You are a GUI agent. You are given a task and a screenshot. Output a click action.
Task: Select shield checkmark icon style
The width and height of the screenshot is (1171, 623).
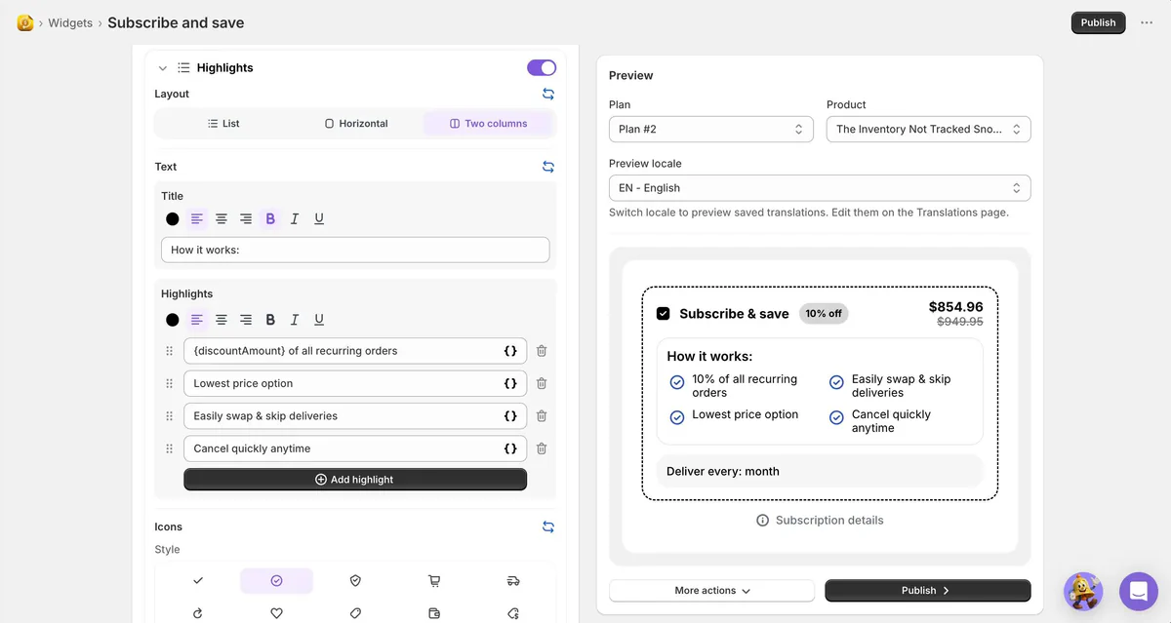coord(355,580)
